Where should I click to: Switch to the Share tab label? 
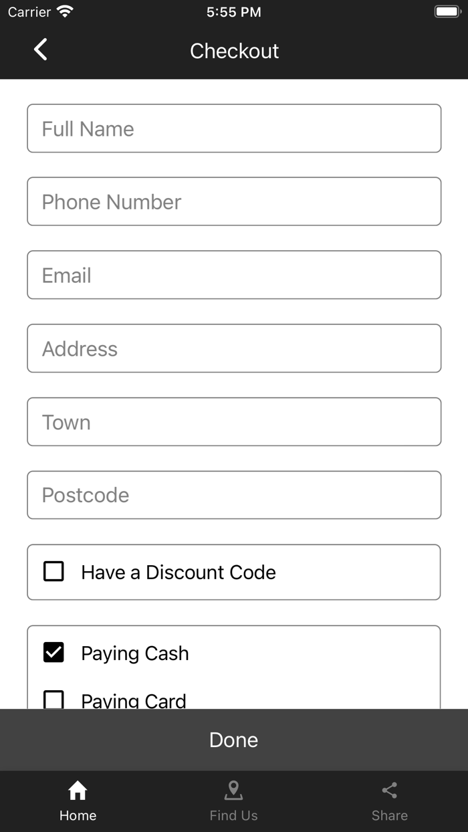tap(390, 815)
